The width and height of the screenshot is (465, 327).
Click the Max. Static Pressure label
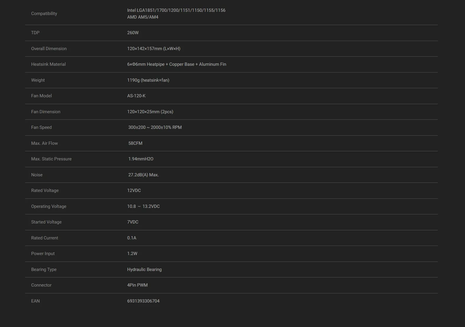point(51,159)
